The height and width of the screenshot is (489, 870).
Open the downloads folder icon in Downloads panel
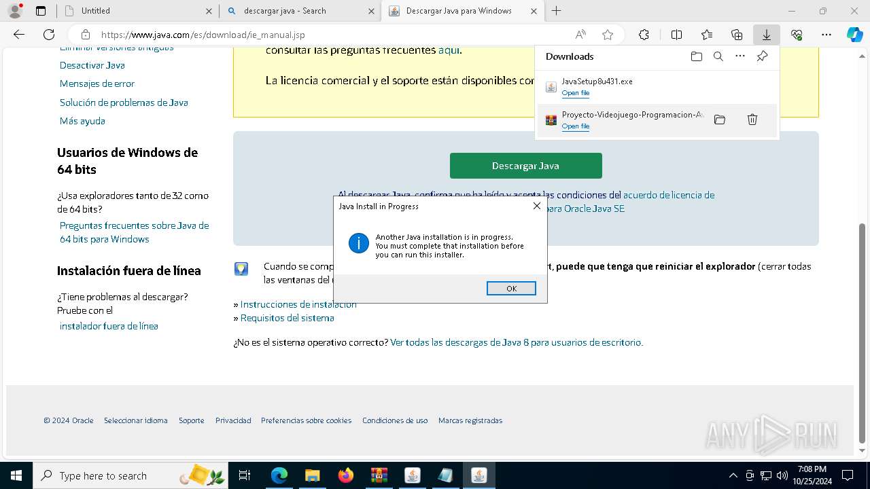(x=696, y=56)
